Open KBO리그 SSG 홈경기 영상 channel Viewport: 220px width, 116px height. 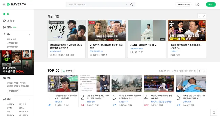point(161,102)
